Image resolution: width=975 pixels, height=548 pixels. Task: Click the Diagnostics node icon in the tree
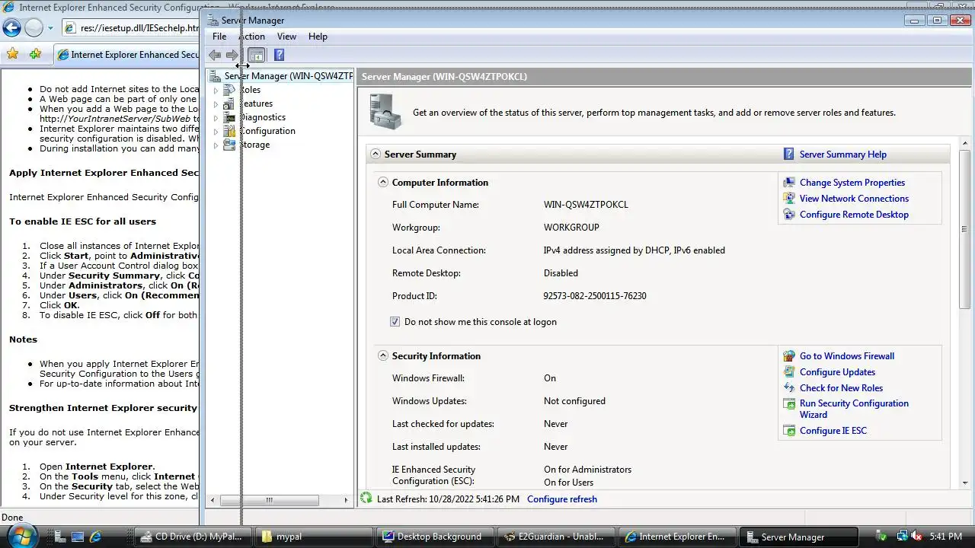[x=229, y=117]
